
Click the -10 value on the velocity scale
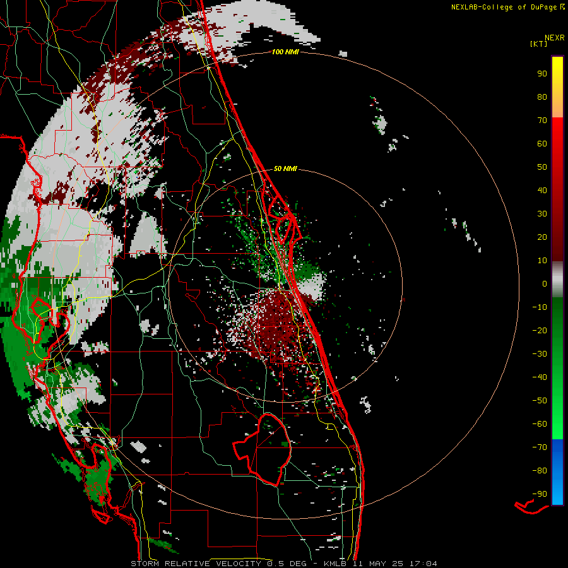pyautogui.click(x=540, y=307)
